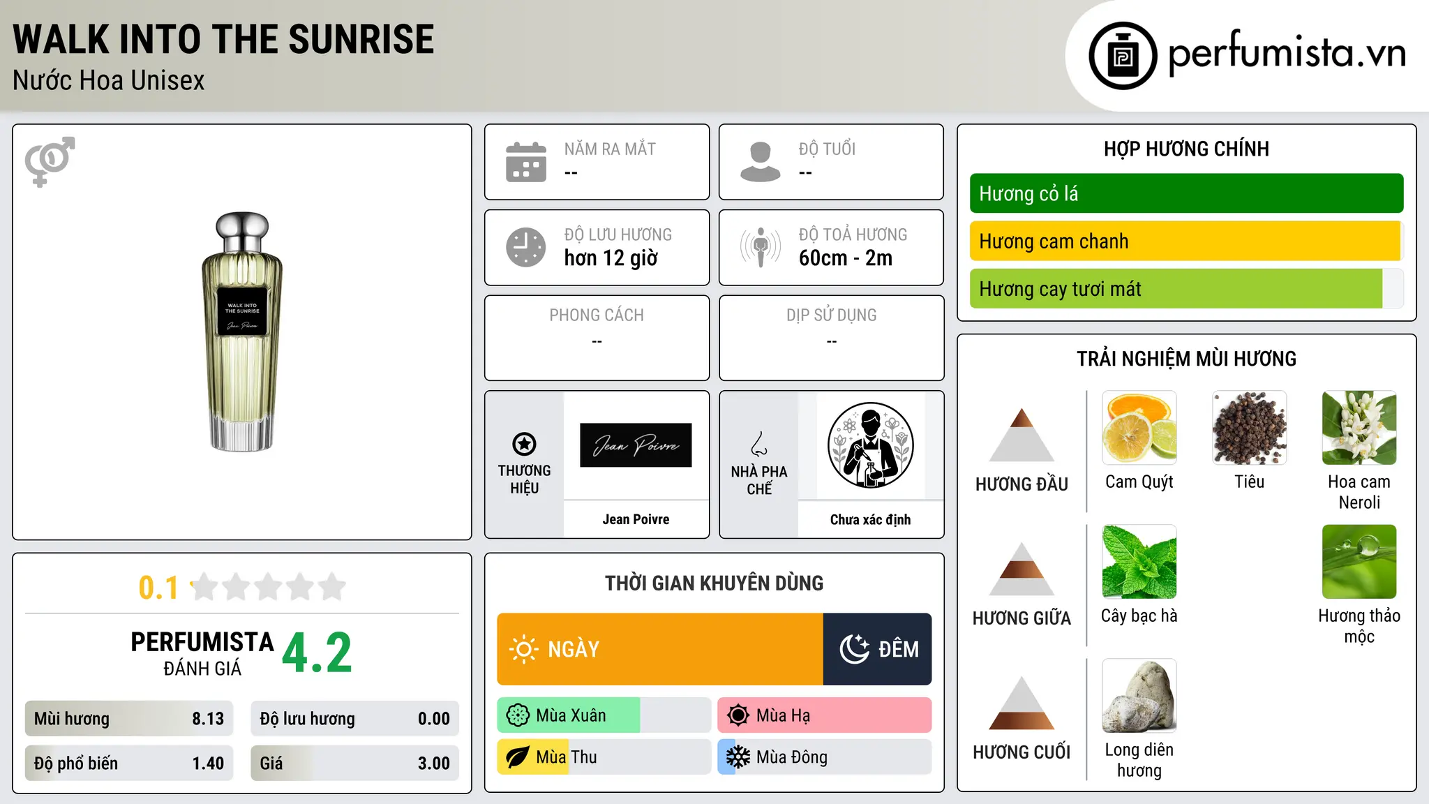Viewport: 1429px width, 804px height.
Task: Click the Mùa Xuân season bar
Action: [604, 715]
